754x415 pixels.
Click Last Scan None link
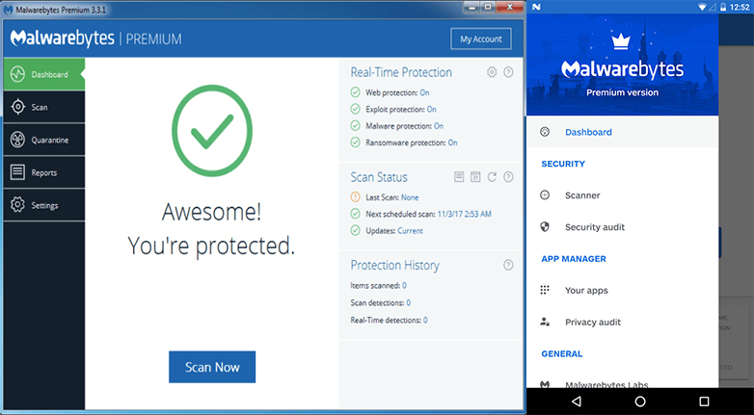click(x=410, y=197)
